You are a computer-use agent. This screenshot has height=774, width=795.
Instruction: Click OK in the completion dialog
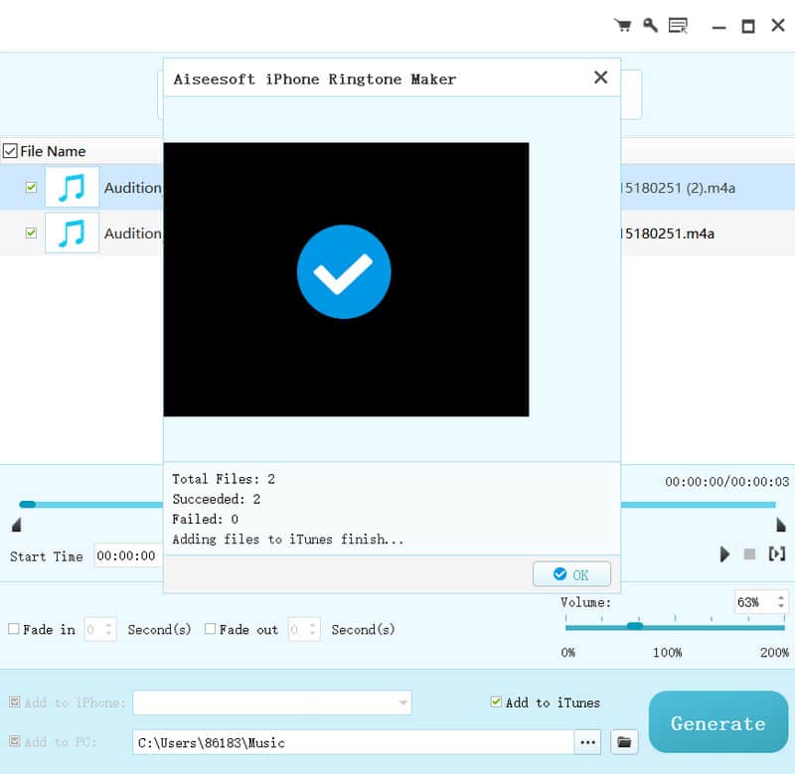tap(571, 574)
